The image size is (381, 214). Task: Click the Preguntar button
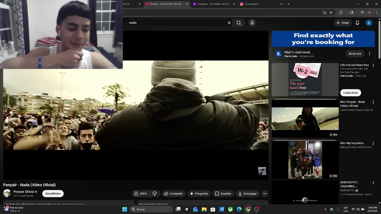pyautogui.click(x=199, y=193)
